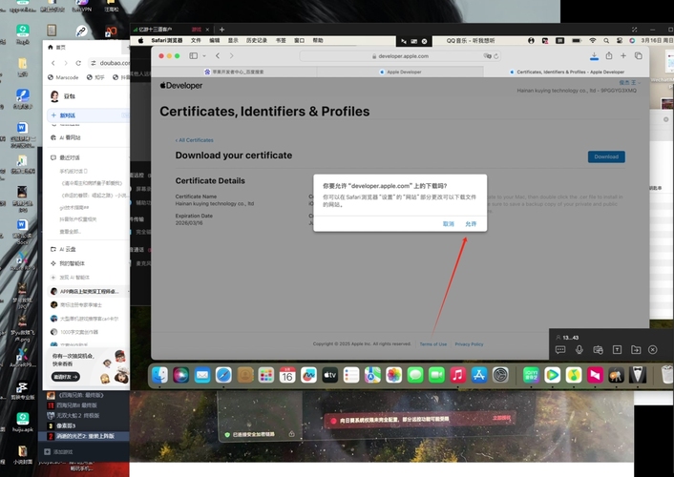Click 立即授权 in the red warning banner
674x477 pixels.
pos(501,418)
